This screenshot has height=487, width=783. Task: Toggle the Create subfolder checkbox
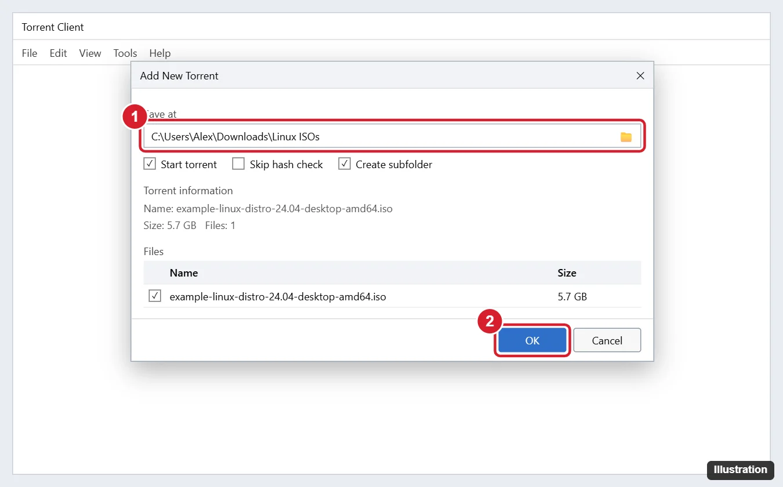[x=345, y=164]
